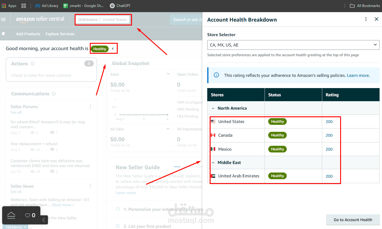Open the zmarkt Google Sheets bookmark
The image size is (382, 229).
[x=83, y=5]
